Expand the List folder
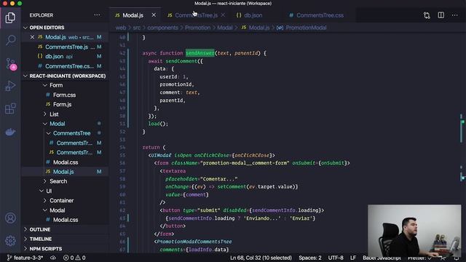 point(54,114)
